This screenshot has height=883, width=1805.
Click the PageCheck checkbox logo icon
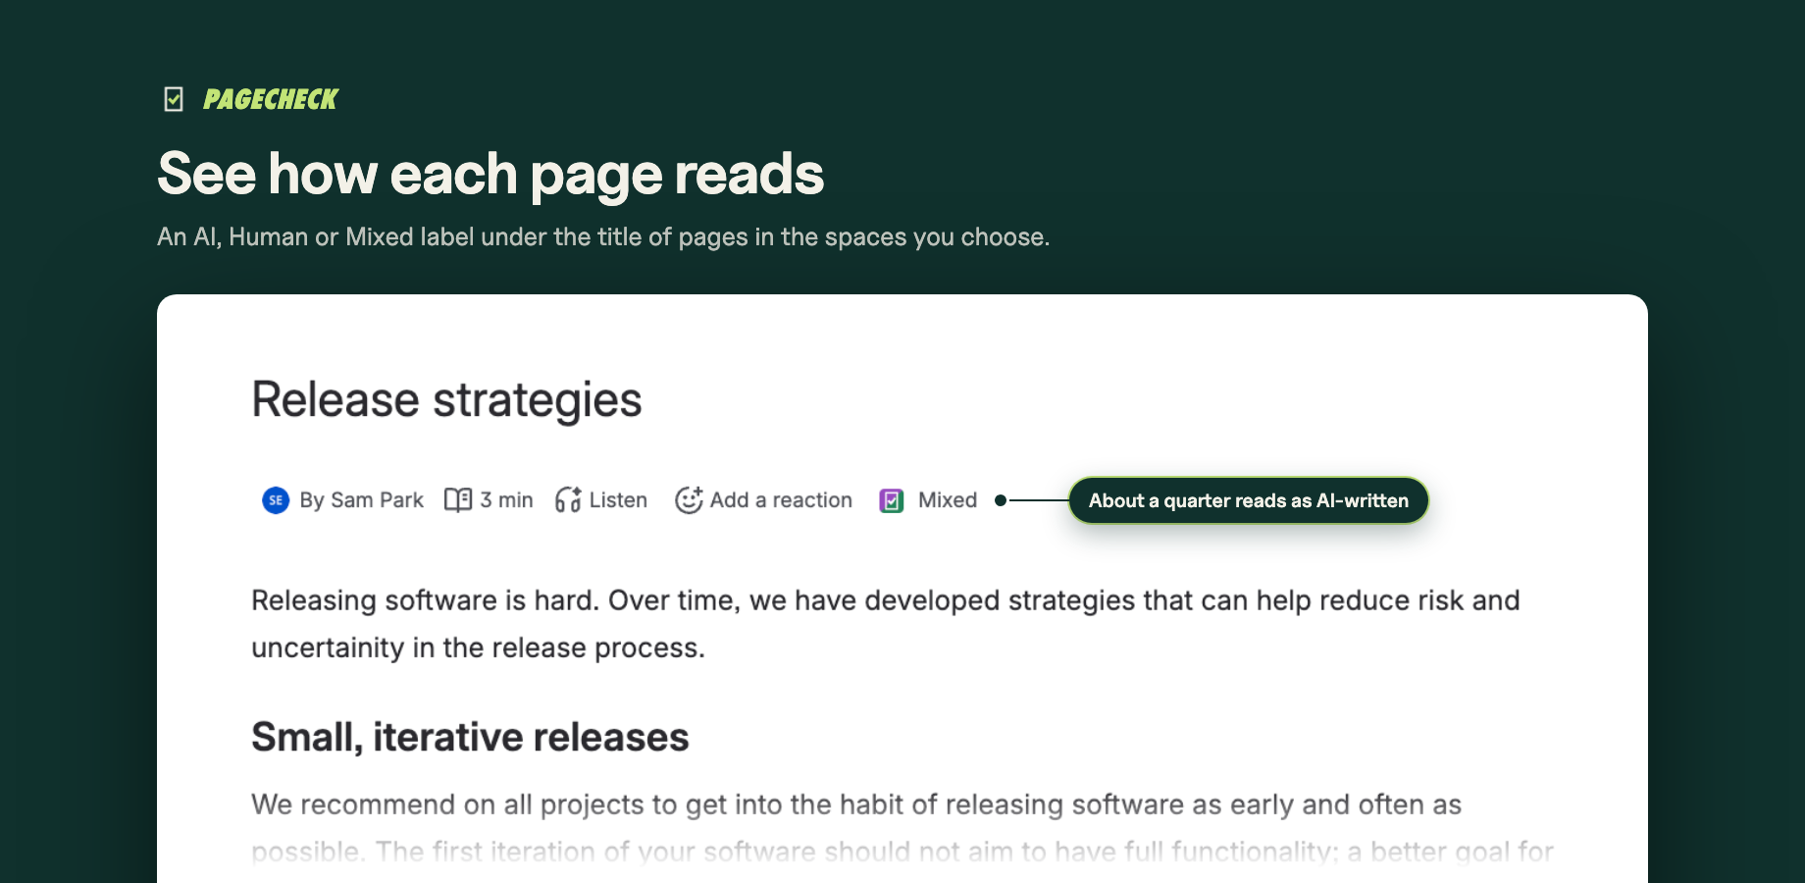pyautogui.click(x=174, y=99)
